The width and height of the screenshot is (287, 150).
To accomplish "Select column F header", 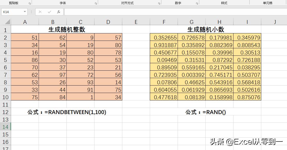I will point(164,22).
